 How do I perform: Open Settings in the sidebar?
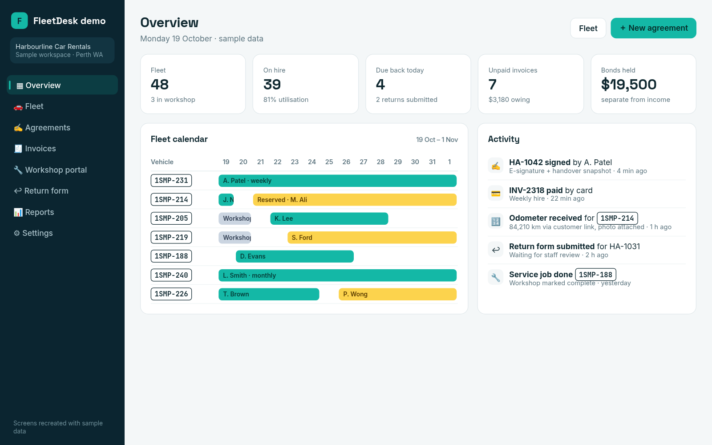62,233
